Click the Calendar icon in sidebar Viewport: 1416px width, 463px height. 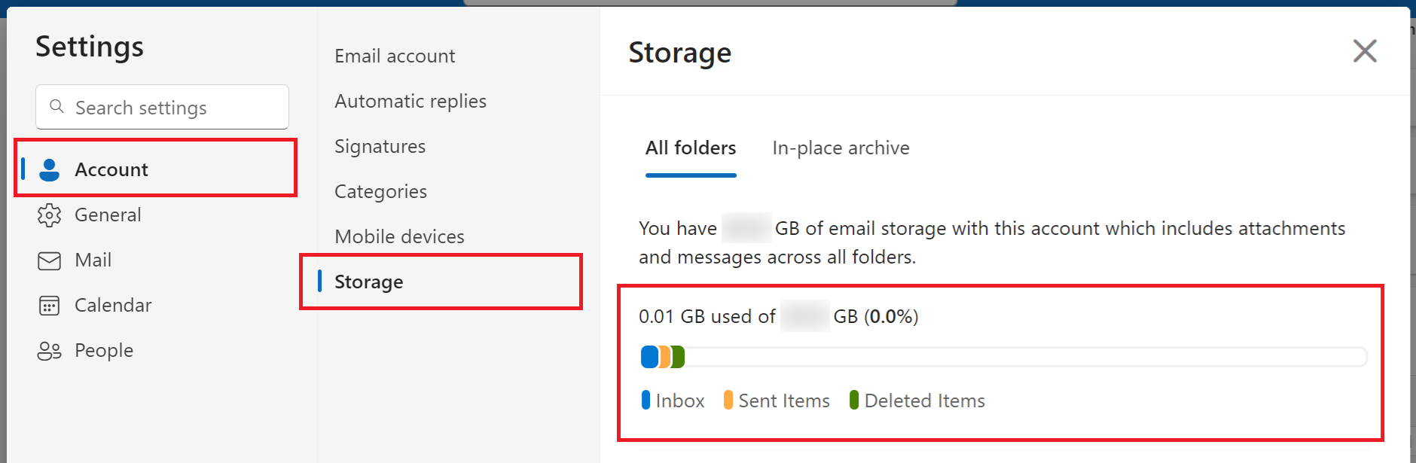point(49,306)
